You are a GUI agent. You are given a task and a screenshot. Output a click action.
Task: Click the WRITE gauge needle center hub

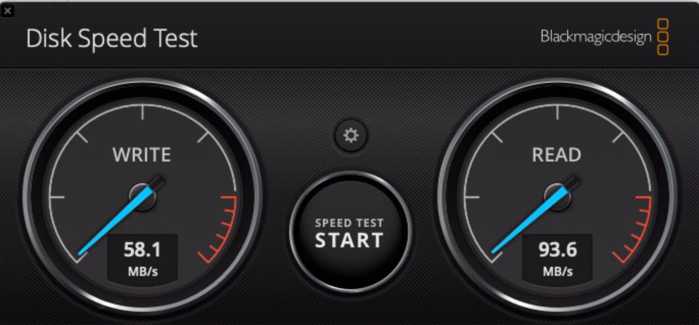pyautogui.click(x=143, y=196)
